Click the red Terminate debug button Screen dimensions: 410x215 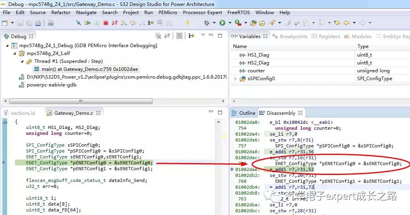(x=106, y=23)
